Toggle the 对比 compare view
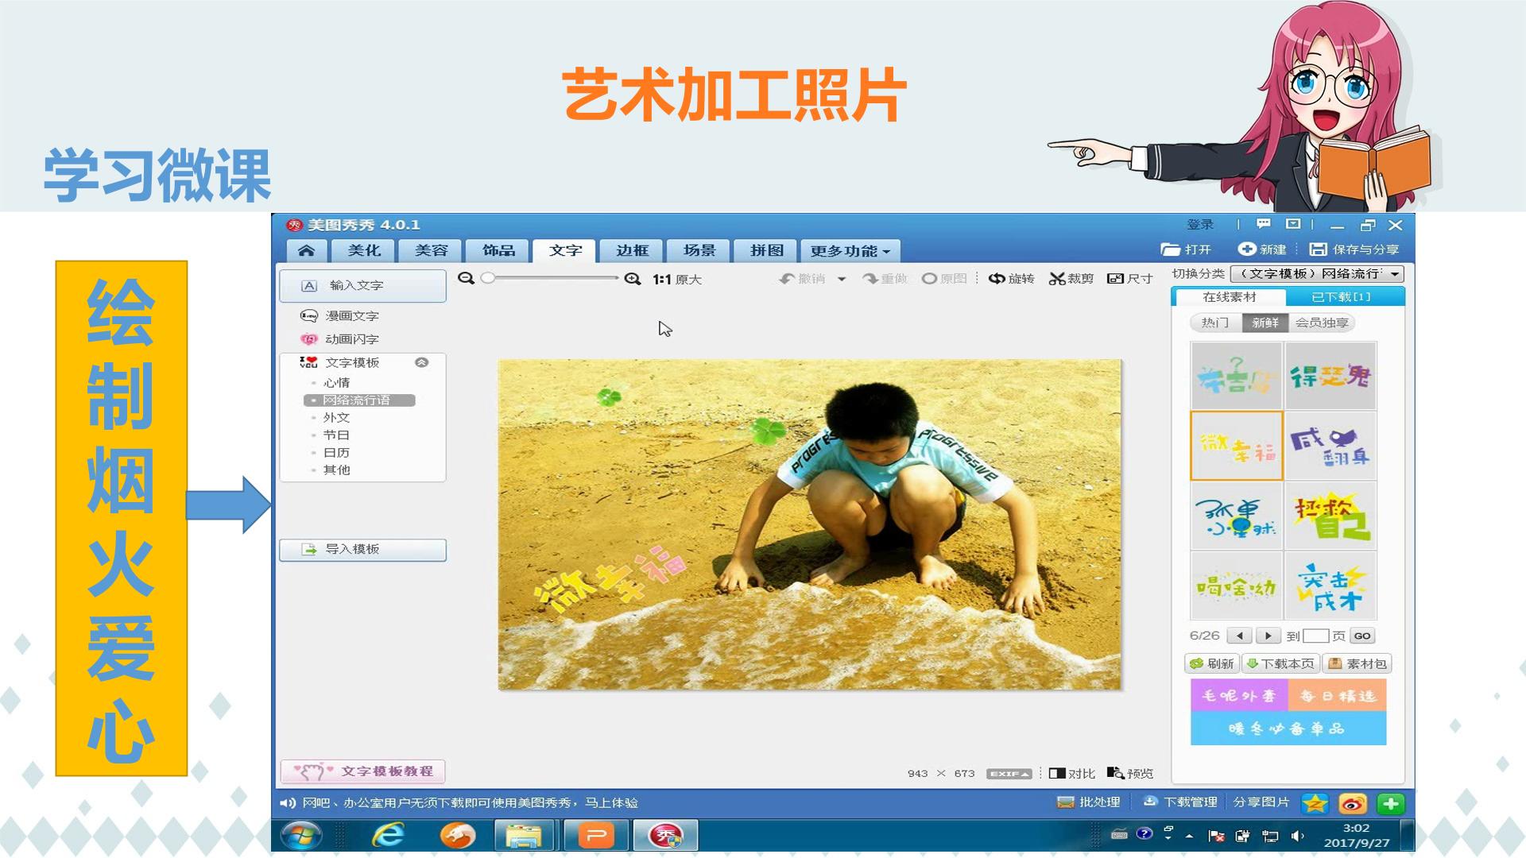Image resolution: width=1526 pixels, height=858 pixels. point(1071,773)
